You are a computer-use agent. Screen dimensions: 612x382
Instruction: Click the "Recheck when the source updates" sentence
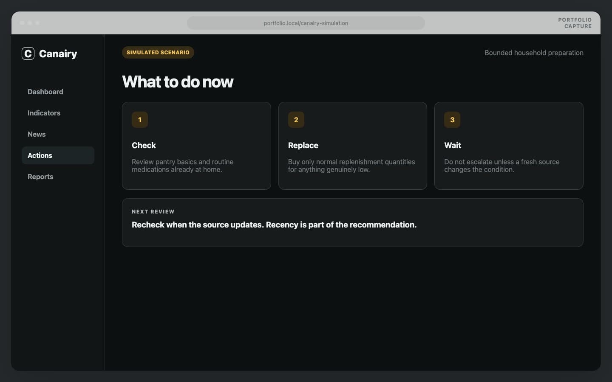click(x=274, y=225)
